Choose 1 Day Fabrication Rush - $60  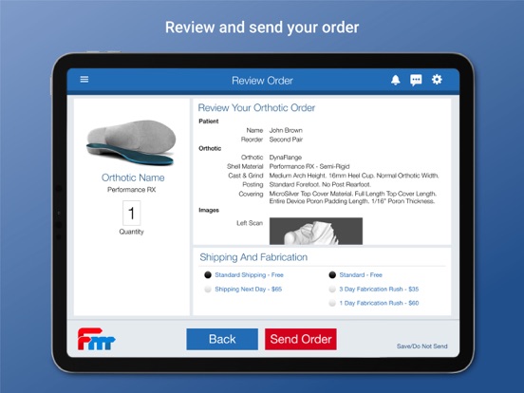[x=374, y=303]
